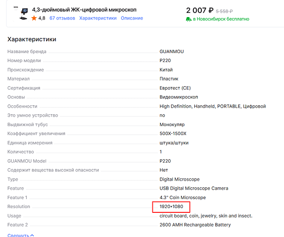Click the 2600 AMH Rechargeable Battery value

coord(195,225)
